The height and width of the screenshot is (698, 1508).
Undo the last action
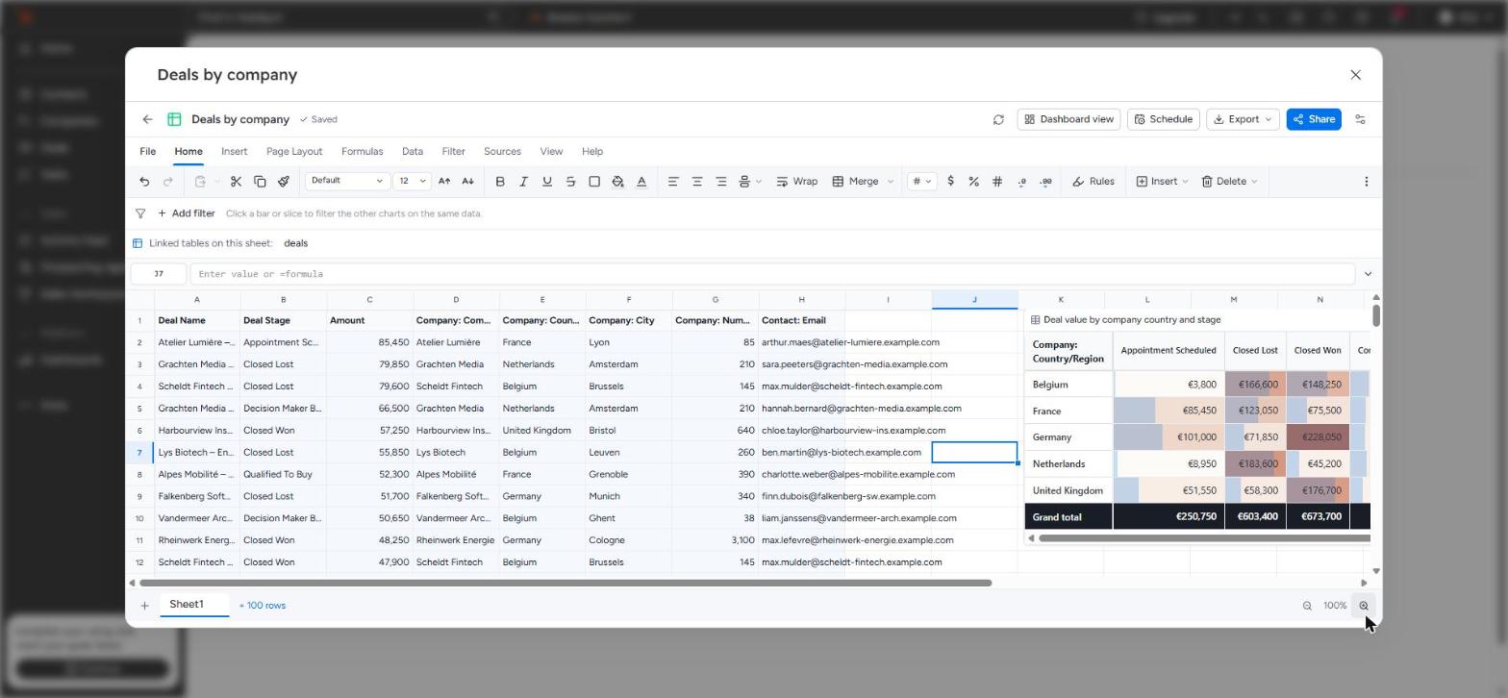click(x=144, y=182)
